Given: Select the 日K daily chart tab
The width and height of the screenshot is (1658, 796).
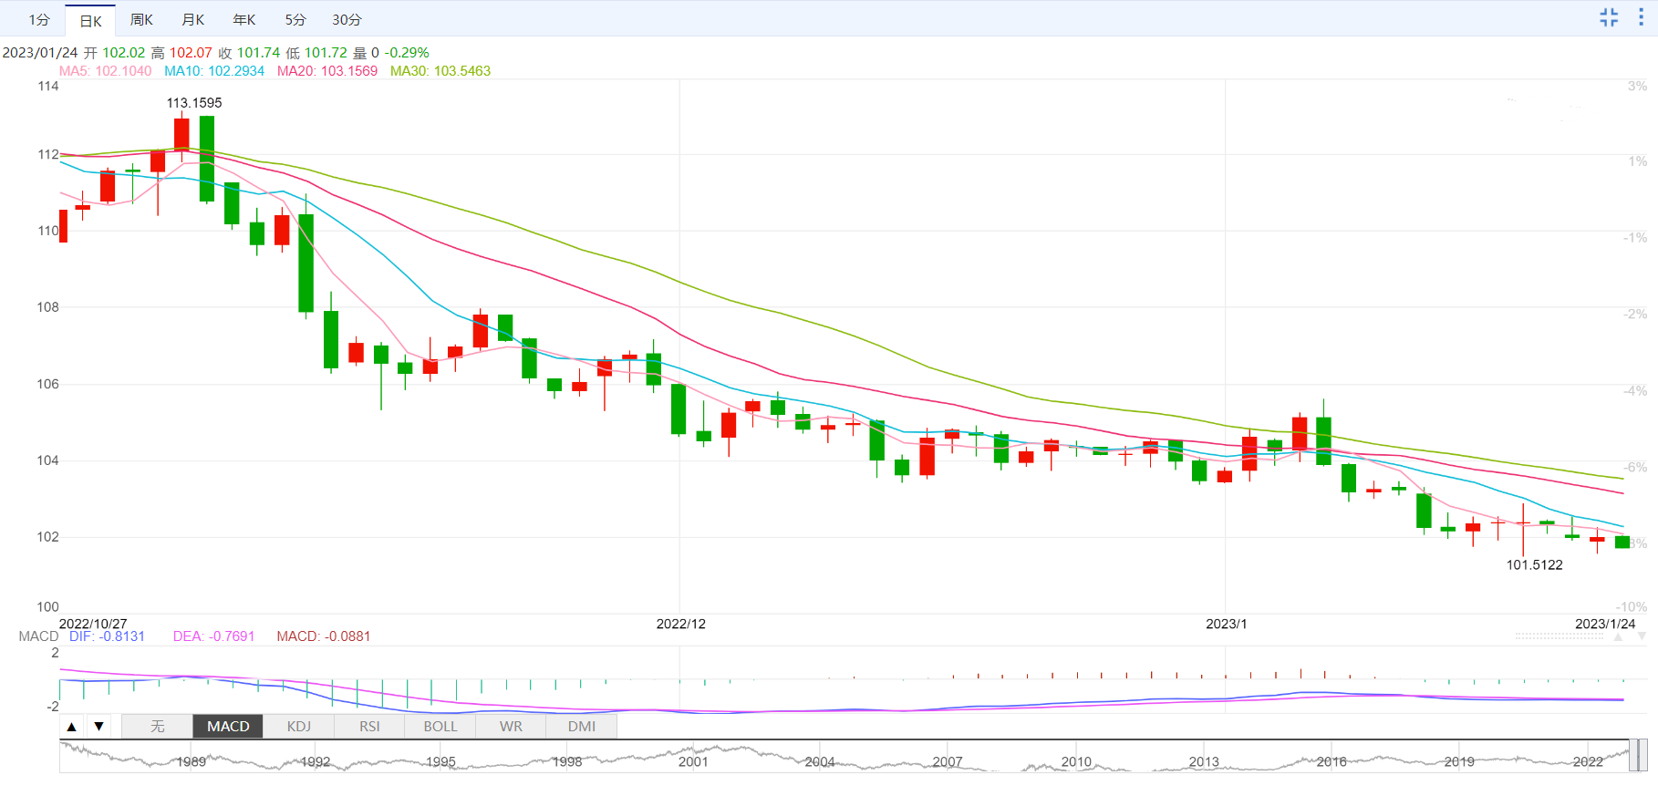Looking at the screenshot, I should click(90, 20).
